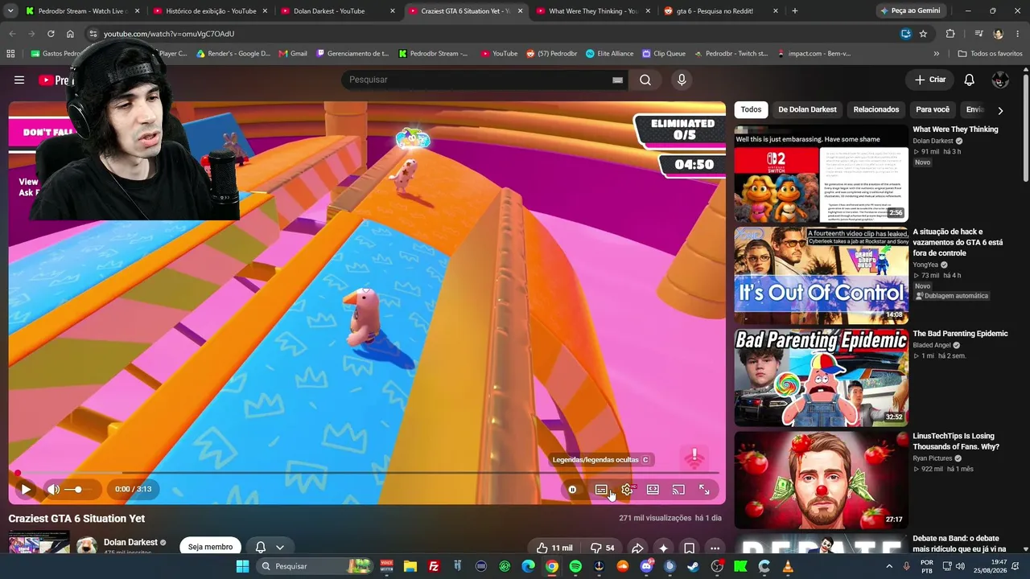The height and width of the screenshot is (579, 1030).
Task: Share the video using the arrow icon
Action: [637, 548]
